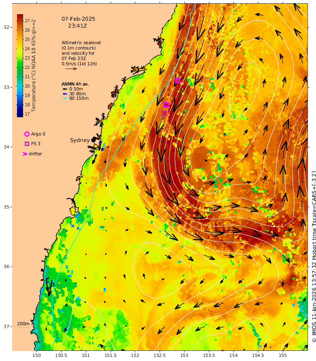Click the middle magenta FS square on map

pyautogui.click(x=166, y=105)
